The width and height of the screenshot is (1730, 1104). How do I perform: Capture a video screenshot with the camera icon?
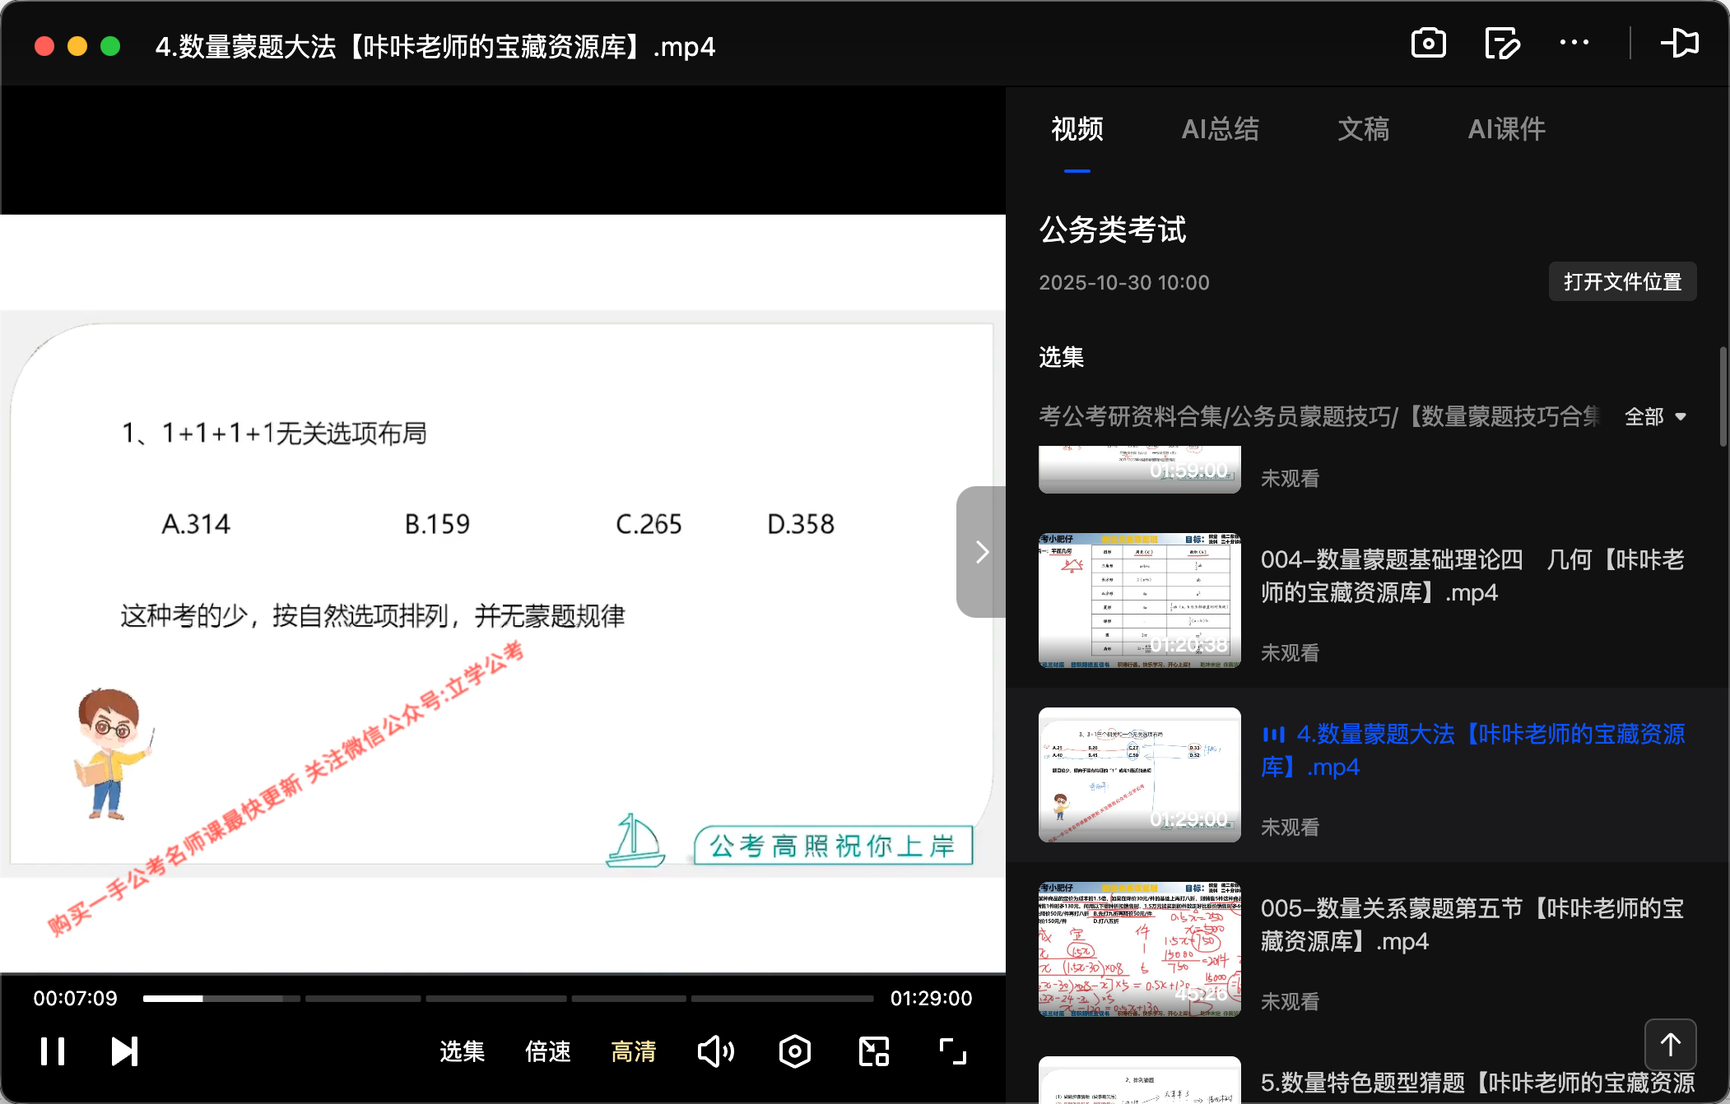[x=1429, y=43]
